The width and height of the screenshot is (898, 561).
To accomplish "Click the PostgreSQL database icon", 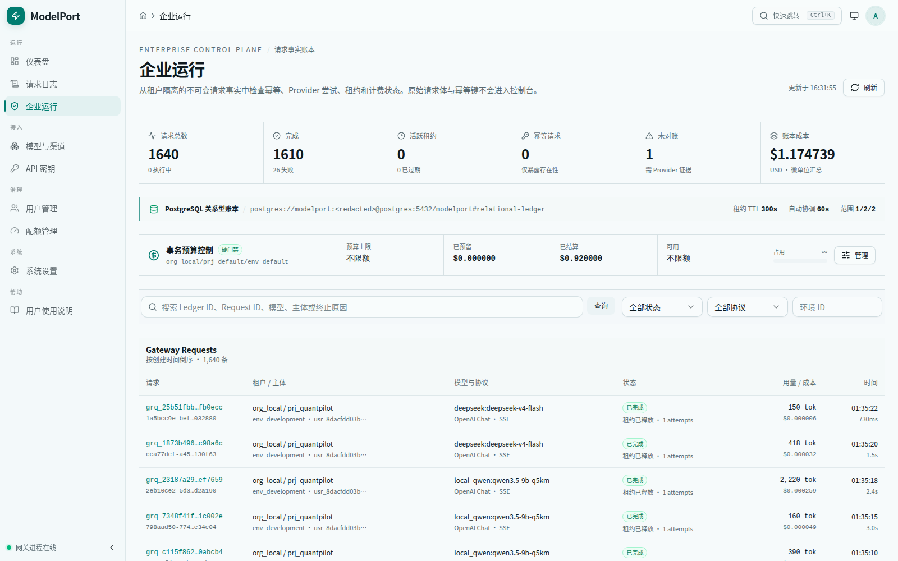I will pos(154,209).
